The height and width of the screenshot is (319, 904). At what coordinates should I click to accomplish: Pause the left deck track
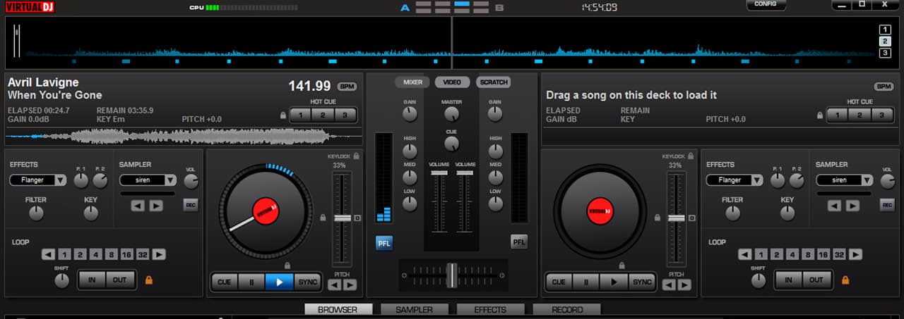pyautogui.click(x=251, y=282)
